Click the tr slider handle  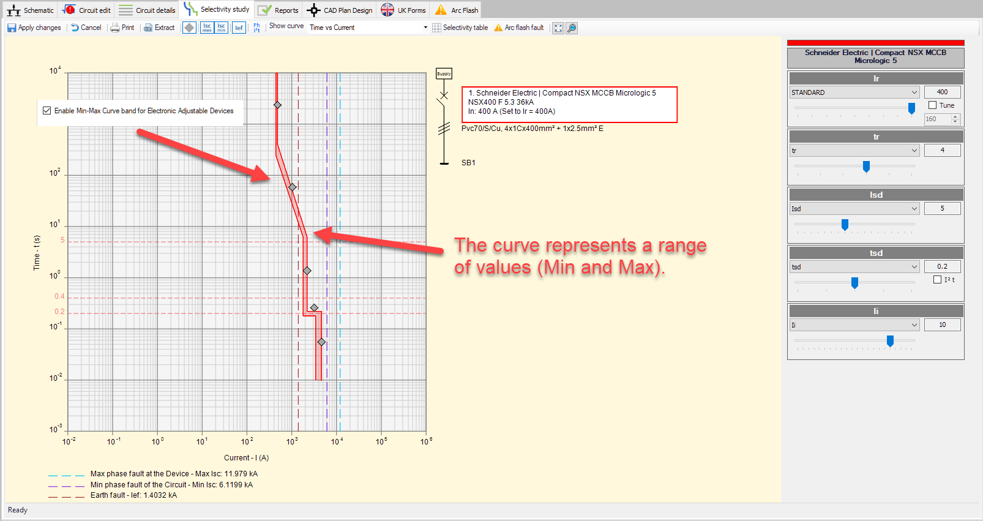[x=866, y=167]
